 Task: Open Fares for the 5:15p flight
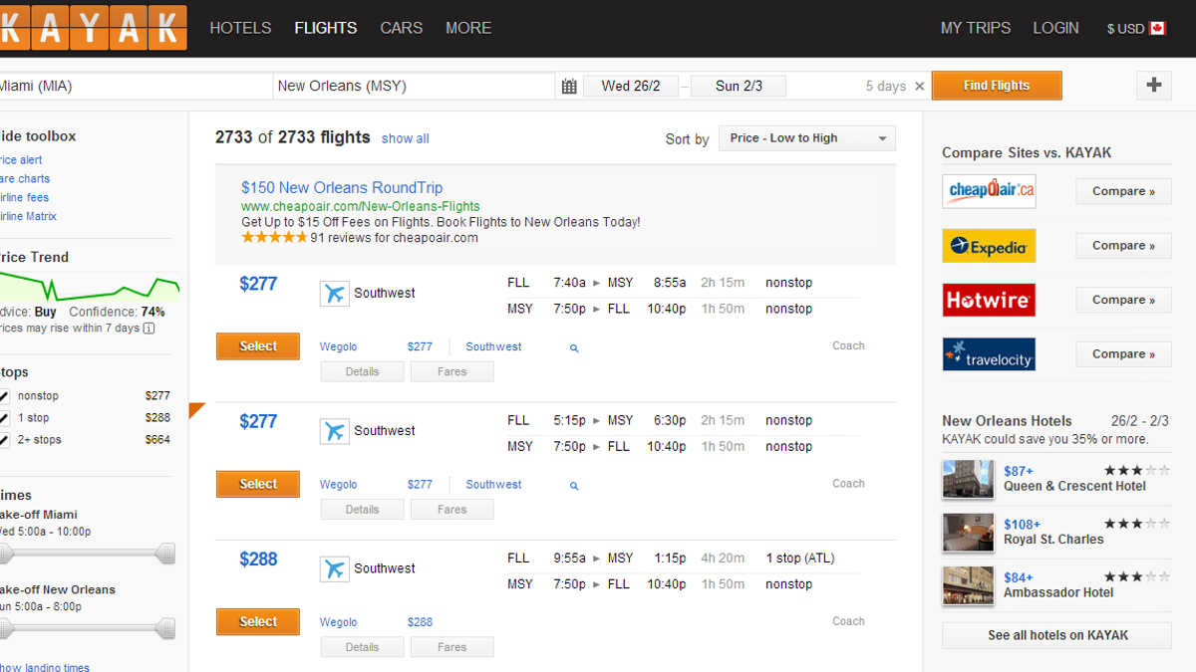[x=451, y=509]
